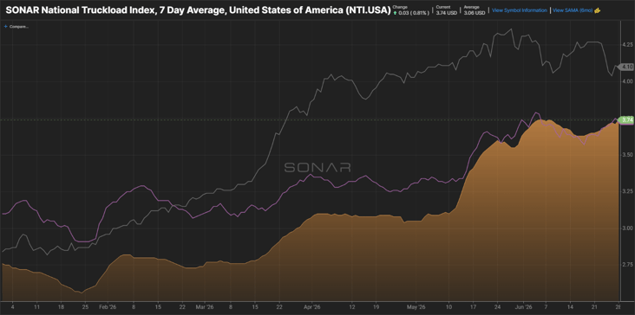
Task: Click the Mar '26 date axis label
Action: click(x=206, y=307)
